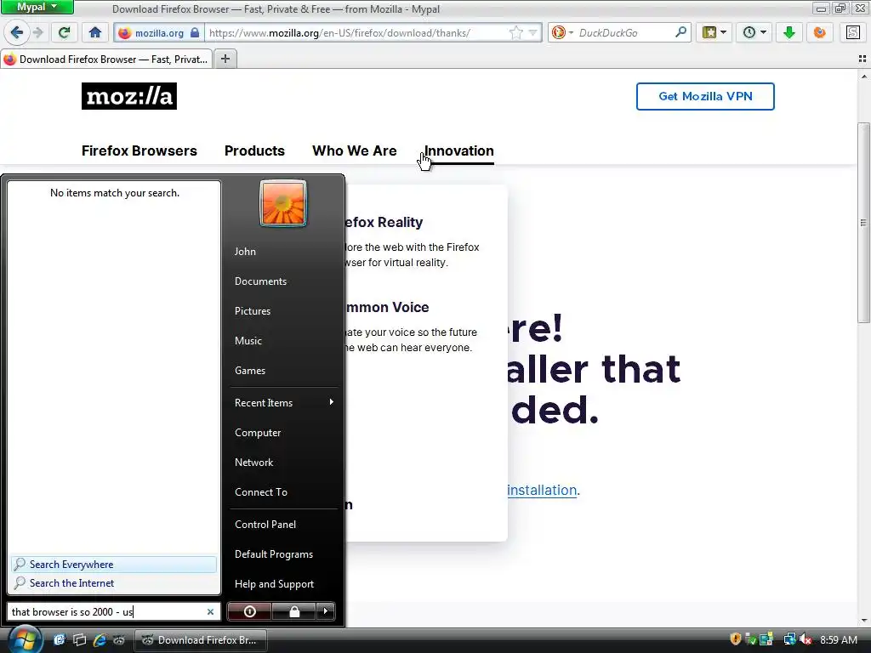
Task: Click the 8:59 AM taskbar clock
Action: tap(838, 639)
